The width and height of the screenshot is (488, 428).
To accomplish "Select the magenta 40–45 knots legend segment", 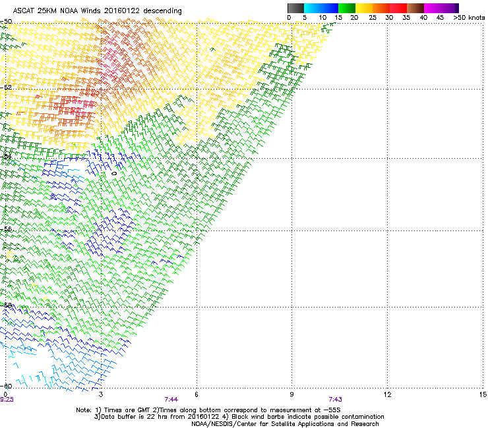I will [x=433, y=8].
